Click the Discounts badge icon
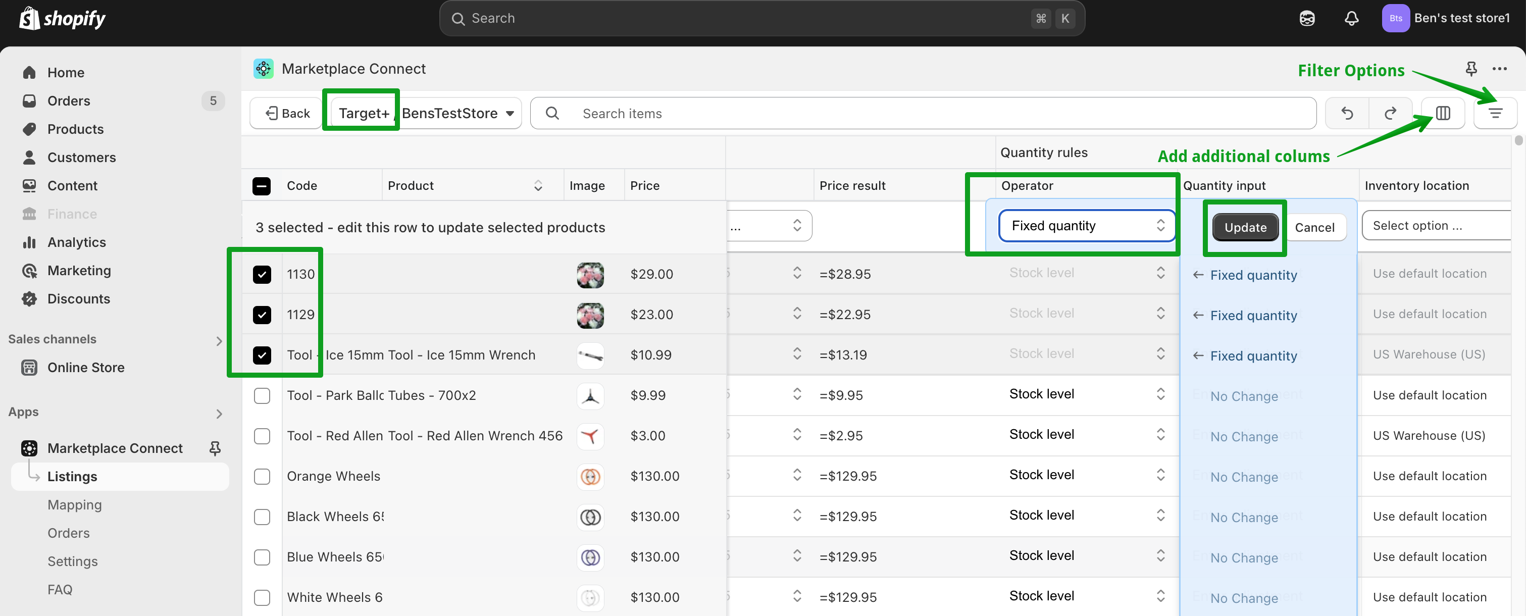Image resolution: width=1526 pixels, height=616 pixels. coord(29,298)
